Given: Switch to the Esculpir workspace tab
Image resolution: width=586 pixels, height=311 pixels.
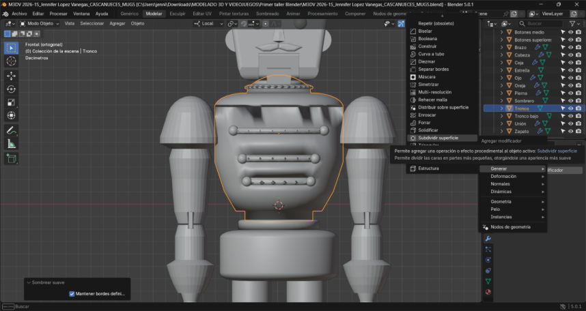Looking at the screenshot, I should point(177,14).
